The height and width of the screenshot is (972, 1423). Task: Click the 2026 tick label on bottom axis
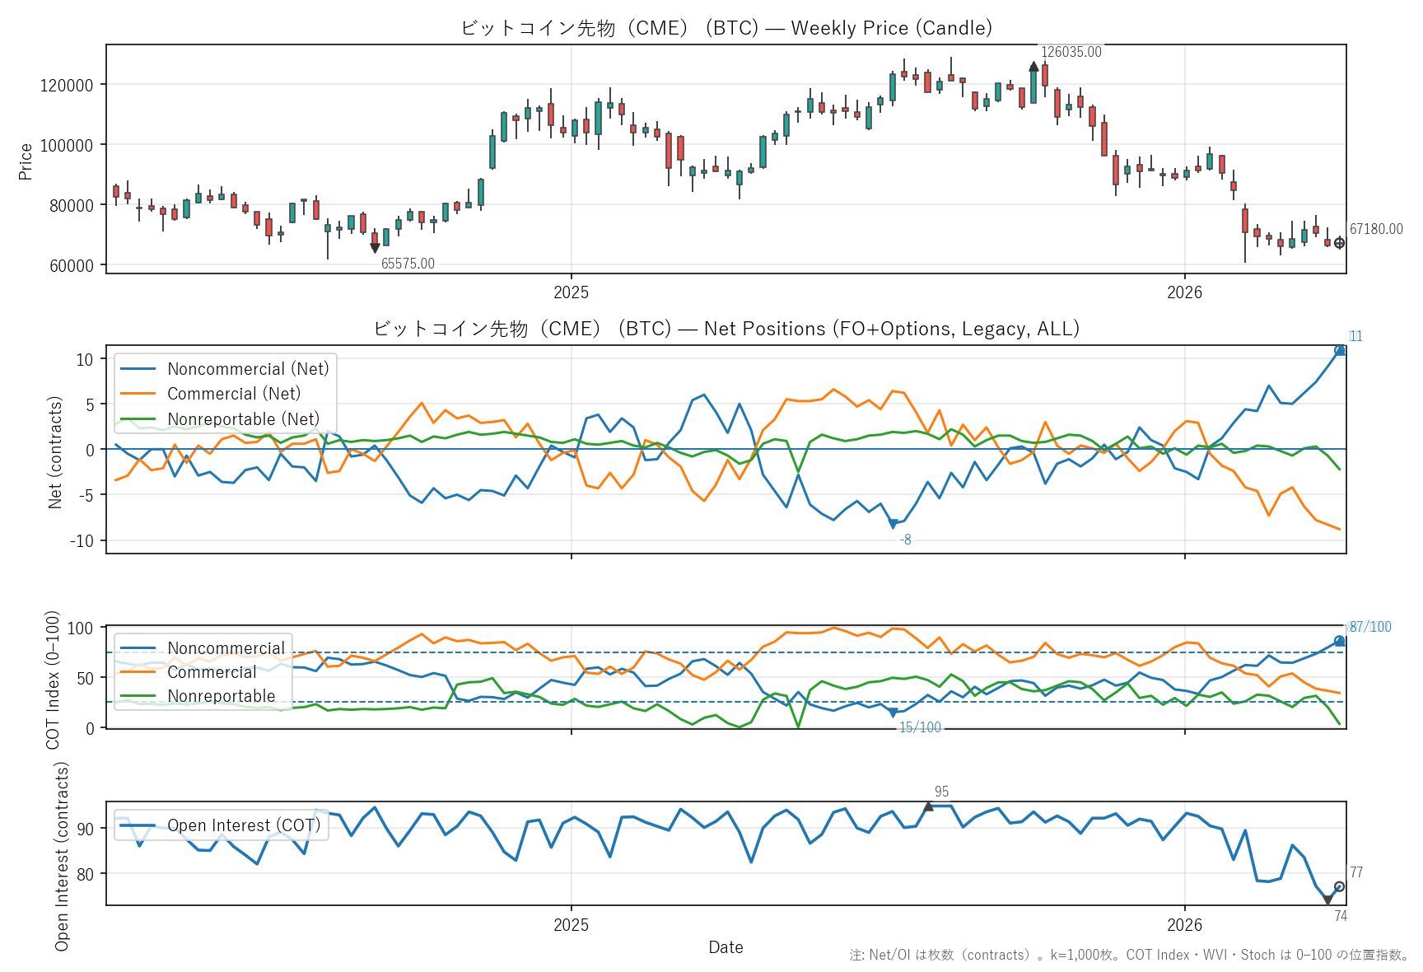(x=1184, y=925)
